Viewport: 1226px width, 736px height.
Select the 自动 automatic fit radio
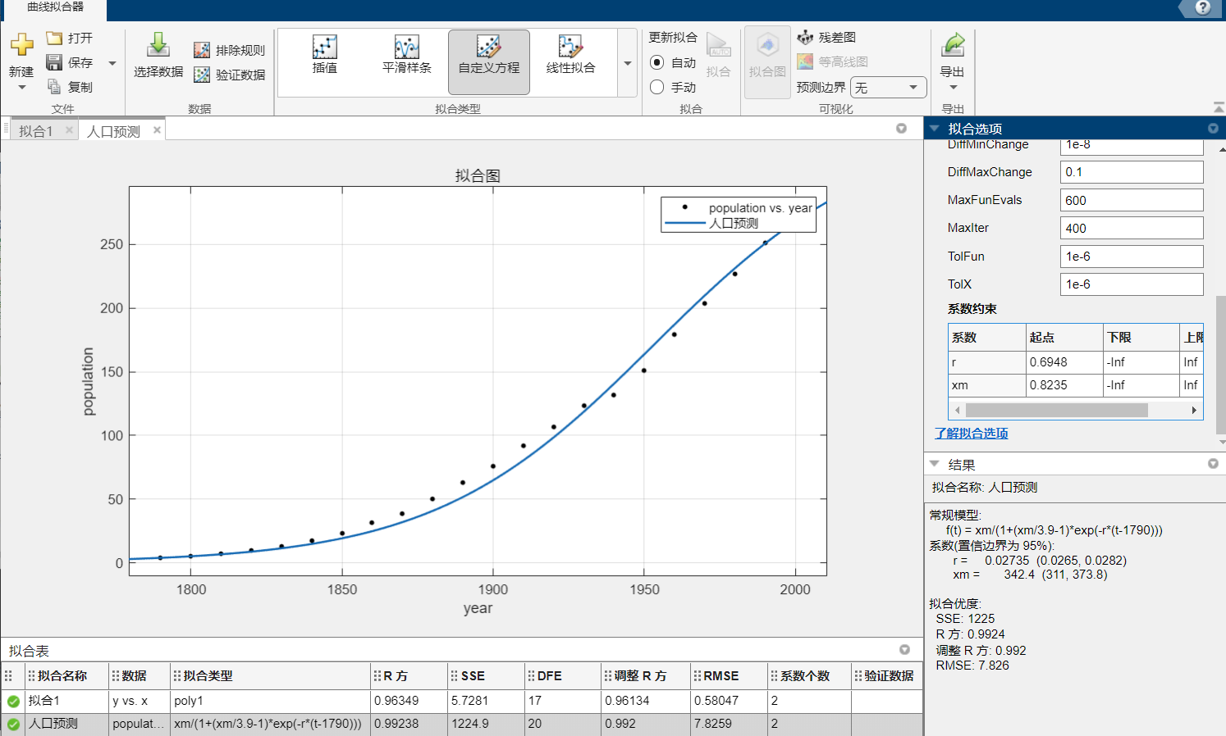(x=656, y=62)
